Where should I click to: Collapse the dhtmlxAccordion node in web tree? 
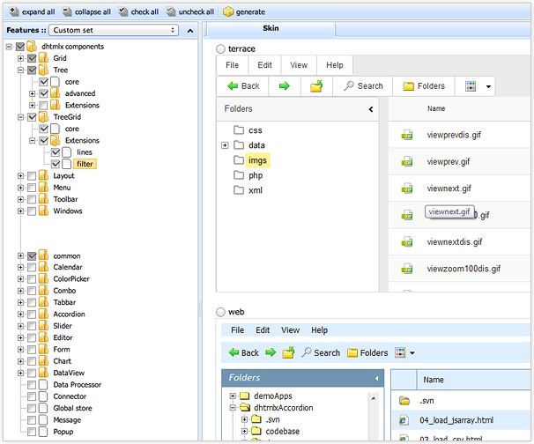click(x=233, y=408)
